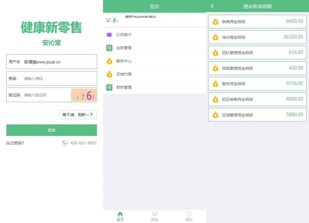Click the green clipboard icon beside 财务管理

[109, 87]
